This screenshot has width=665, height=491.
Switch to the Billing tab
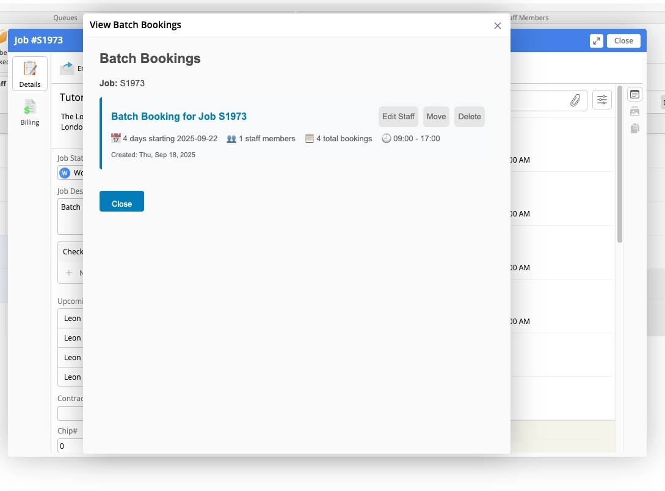[29, 113]
